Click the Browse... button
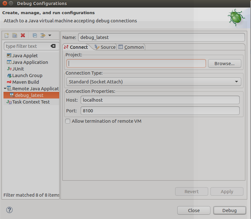Screen dimensions: 251x219 point(224,63)
